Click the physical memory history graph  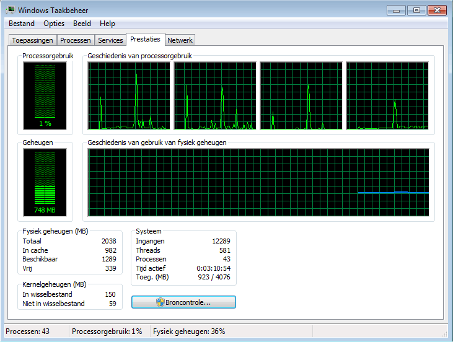pyautogui.click(x=258, y=182)
